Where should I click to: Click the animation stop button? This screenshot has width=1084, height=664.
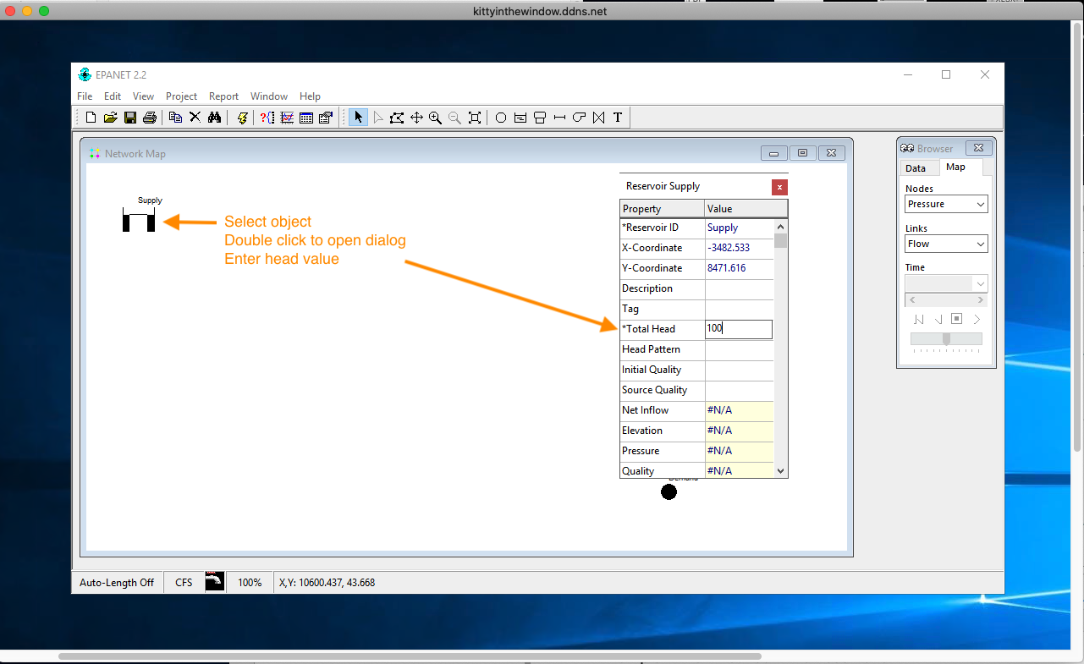tap(956, 319)
